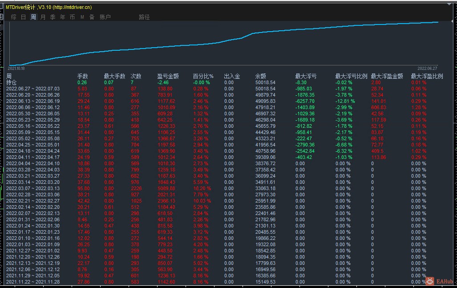Select the 年 (yearly) tab
Image resolution: width=457 pixels, height=288 pixels.
(x=62, y=17)
